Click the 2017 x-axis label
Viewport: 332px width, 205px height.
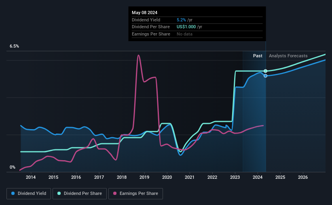click(99, 177)
